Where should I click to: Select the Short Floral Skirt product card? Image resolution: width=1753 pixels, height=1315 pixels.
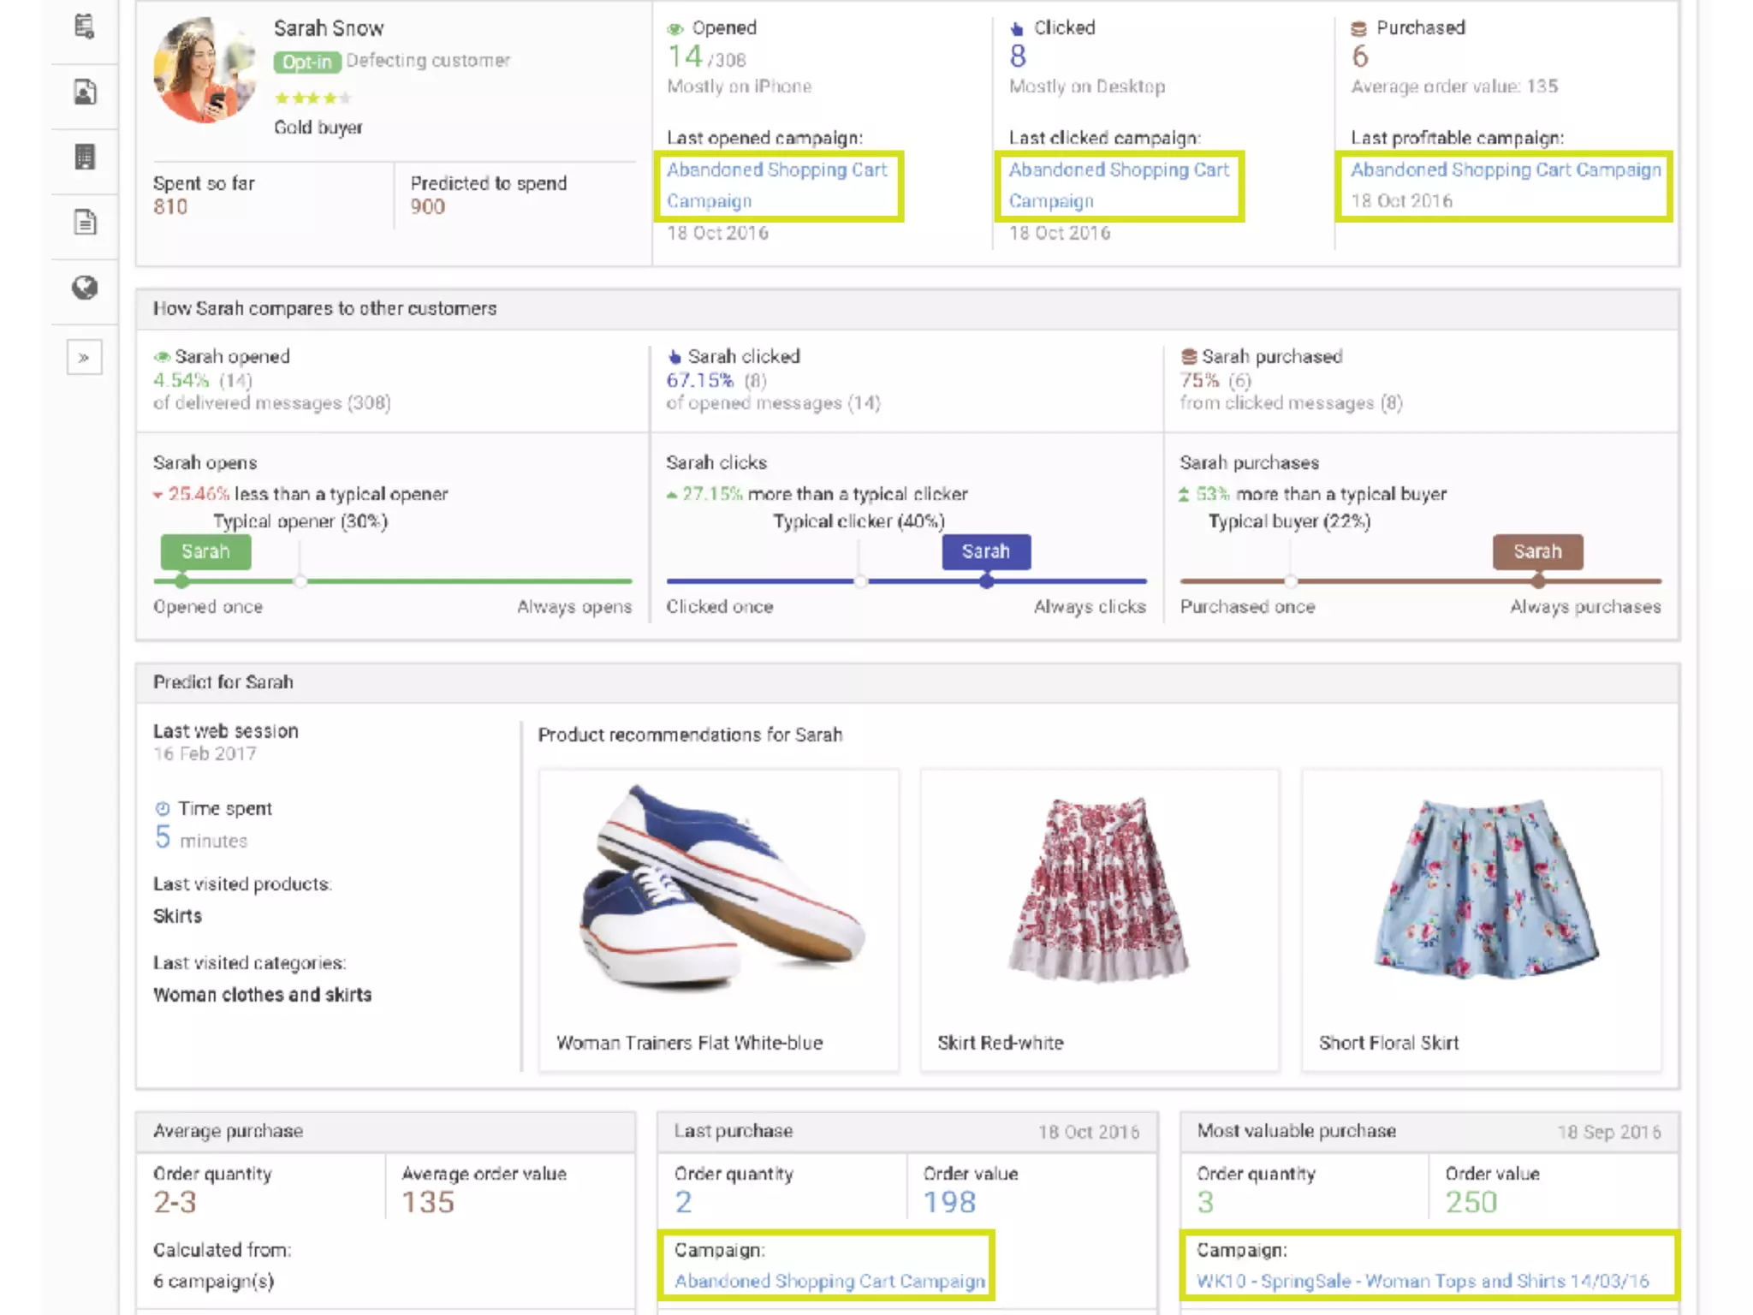pos(1481,920)
